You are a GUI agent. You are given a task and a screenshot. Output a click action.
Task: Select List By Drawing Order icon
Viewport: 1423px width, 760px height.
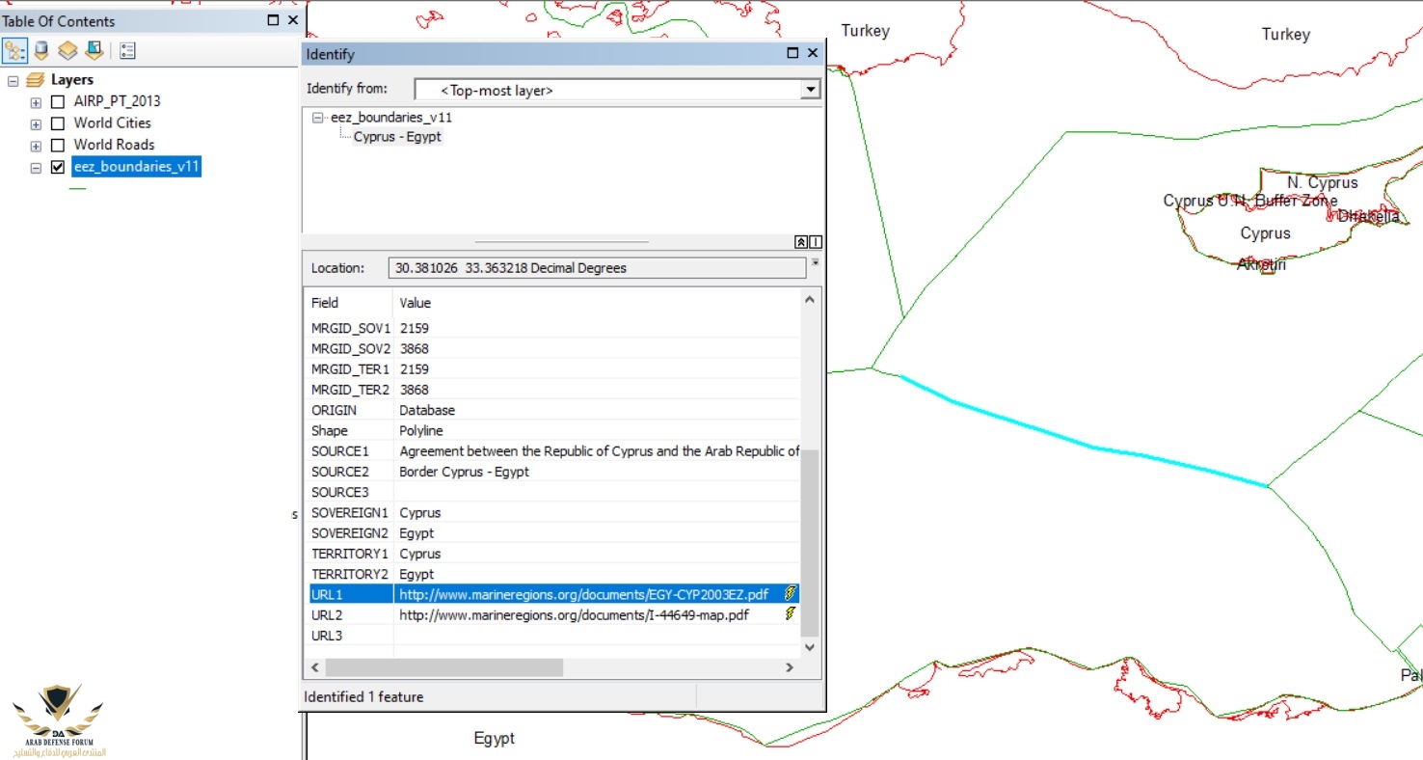point(14,50)
